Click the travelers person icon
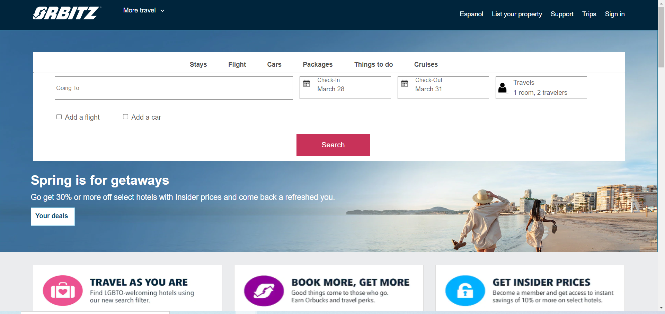665x314 pixels. (502, 88)
